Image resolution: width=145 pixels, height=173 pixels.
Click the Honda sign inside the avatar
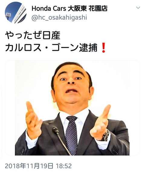pos(8,14)
